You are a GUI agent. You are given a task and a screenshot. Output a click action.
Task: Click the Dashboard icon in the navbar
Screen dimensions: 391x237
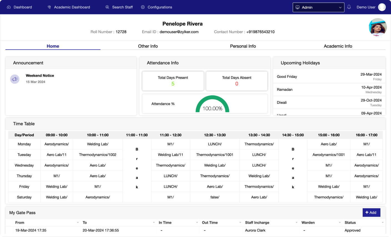tap(9, 7)
